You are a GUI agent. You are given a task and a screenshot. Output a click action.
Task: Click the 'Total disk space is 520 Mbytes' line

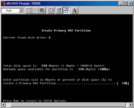click(54, 66)
